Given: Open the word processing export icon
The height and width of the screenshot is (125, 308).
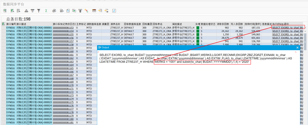Looking at the screenshot, I should 68,11.
